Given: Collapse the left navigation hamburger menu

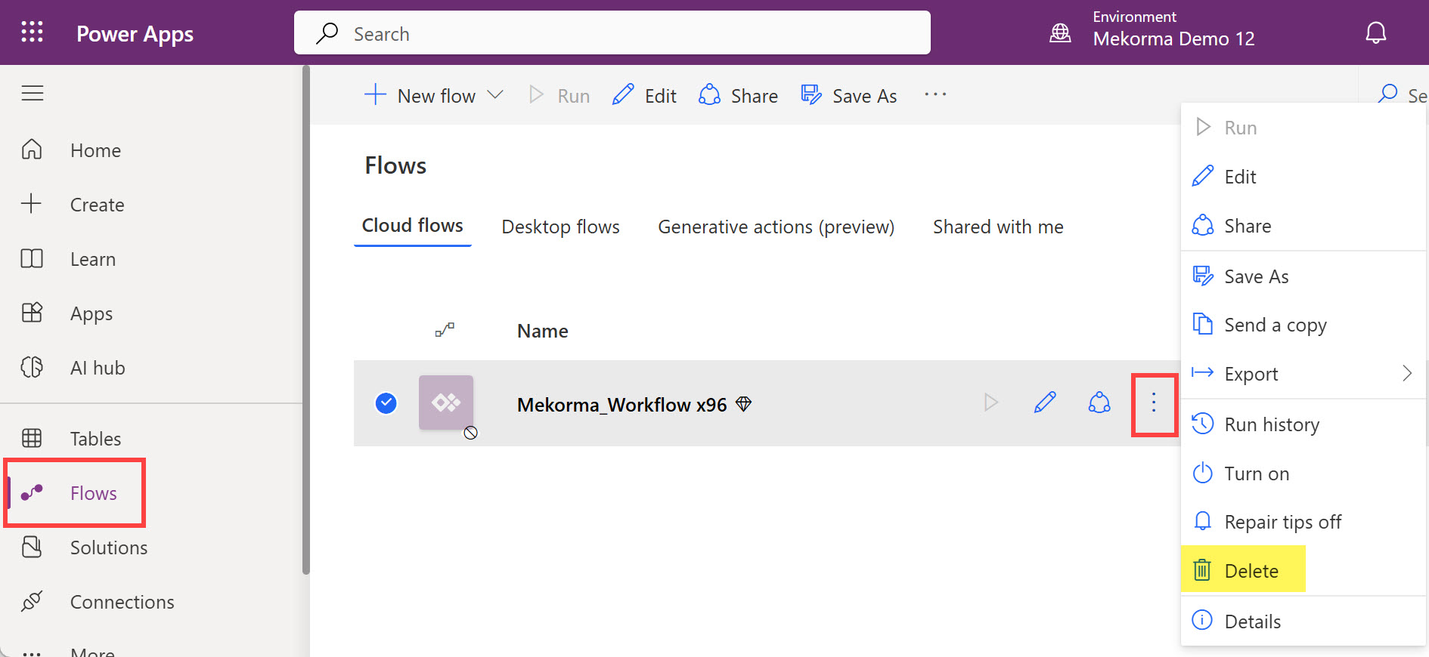Looking at the screenshot, I should tap(33, 94).
